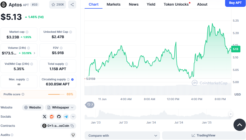This screenshot has height=140, width=246.
Task: Click the $2.47B unlocked market cap value
Action: 58,37
